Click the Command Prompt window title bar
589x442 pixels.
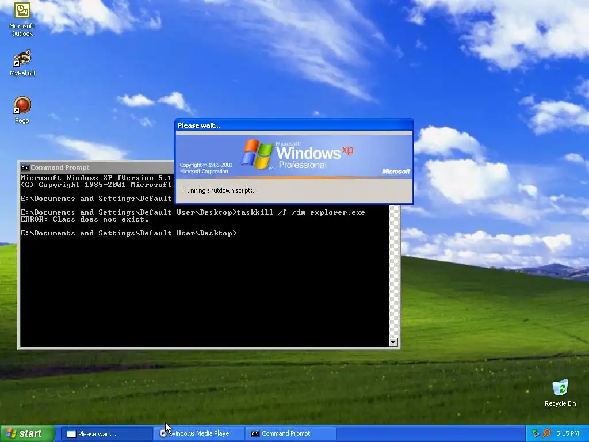point(98,167)
